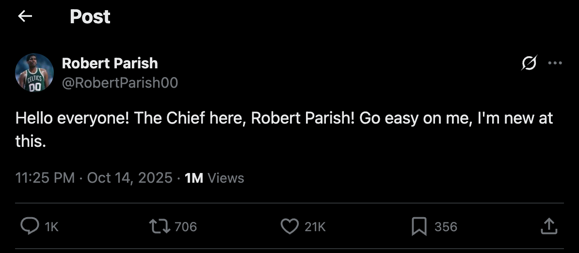The image size is (579, 253).
Task: Click the Robert Parish display name
Action: [x=110, y=63]
